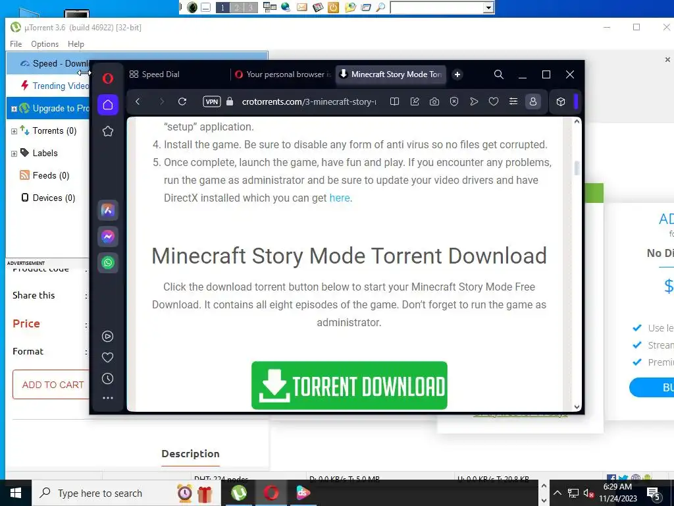Click combo box field in top toolbar

click(x=438, y=7)
